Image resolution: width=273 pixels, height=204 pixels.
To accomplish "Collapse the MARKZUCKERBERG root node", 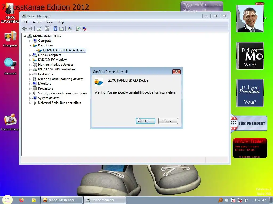I will pyautogui.click(x=25, y=36).
